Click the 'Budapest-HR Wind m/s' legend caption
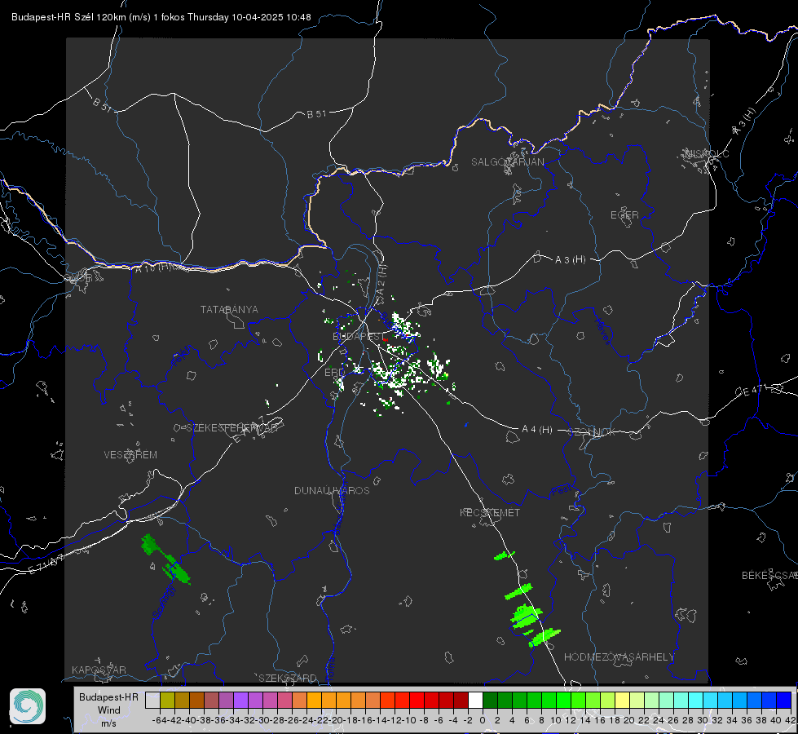 point(109,710)
